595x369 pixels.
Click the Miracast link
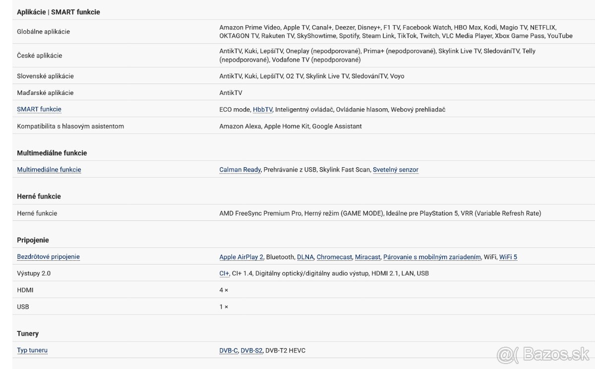367,257
